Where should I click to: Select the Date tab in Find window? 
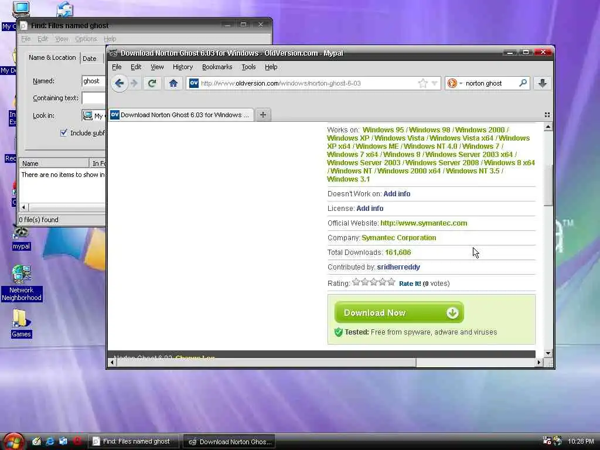tap(90, 59)
